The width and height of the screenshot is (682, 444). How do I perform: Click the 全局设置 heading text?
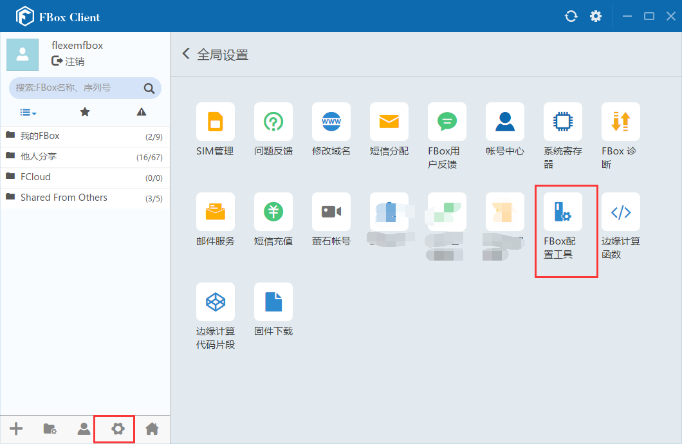click(x=223, y=55)
